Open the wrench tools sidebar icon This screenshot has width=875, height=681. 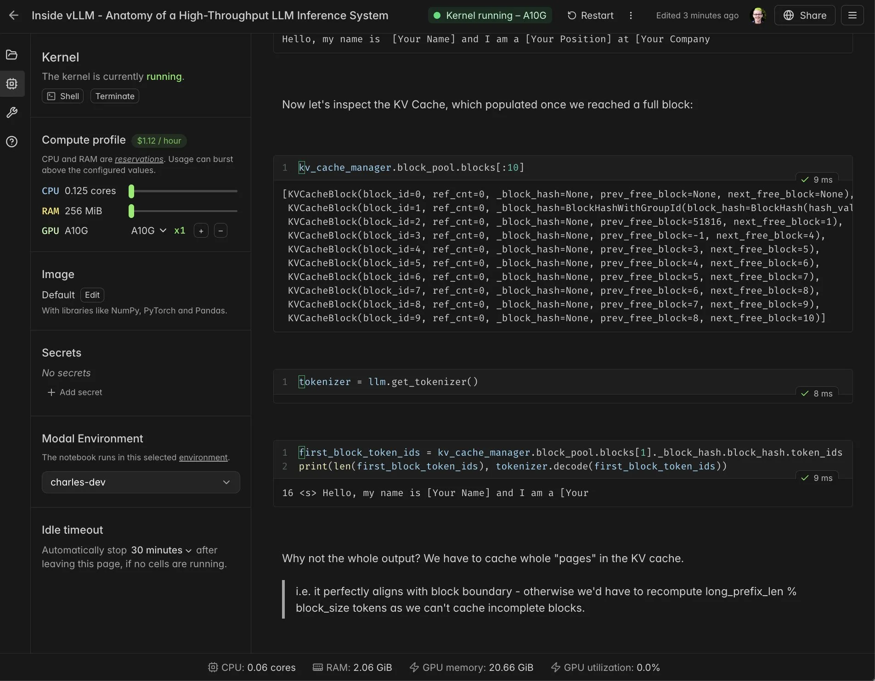pos(12,112)
